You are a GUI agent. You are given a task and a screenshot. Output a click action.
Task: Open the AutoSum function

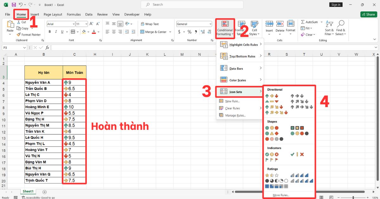[x=309, y=22]
